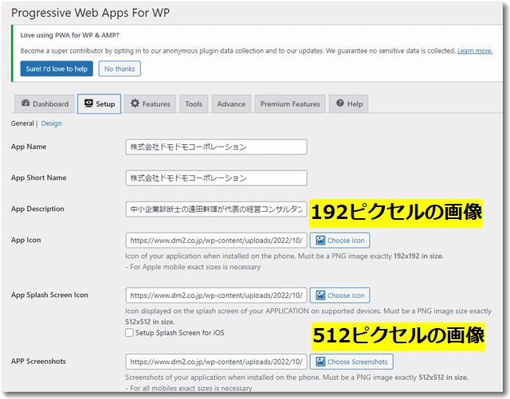Click image icon in Splash Screen Choose button

pos(320,295)
